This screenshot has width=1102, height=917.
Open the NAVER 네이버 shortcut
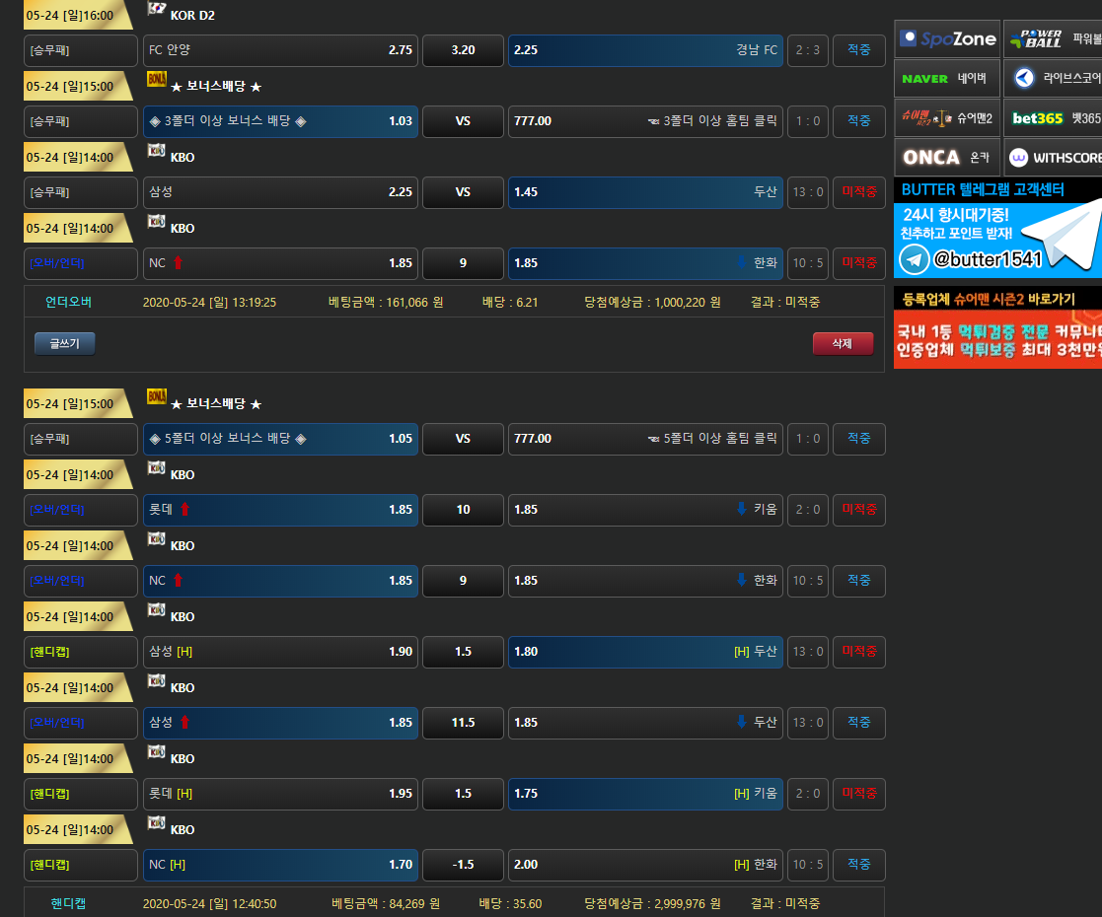(947, 78)
